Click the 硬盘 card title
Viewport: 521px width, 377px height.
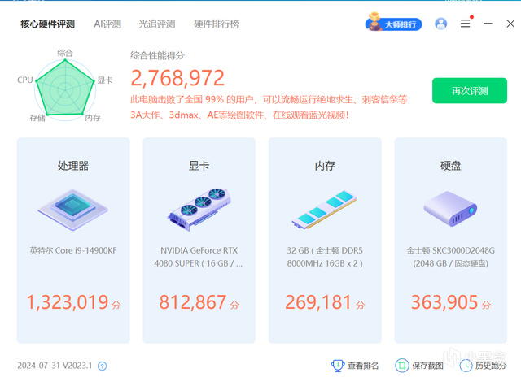coord(450,166)
